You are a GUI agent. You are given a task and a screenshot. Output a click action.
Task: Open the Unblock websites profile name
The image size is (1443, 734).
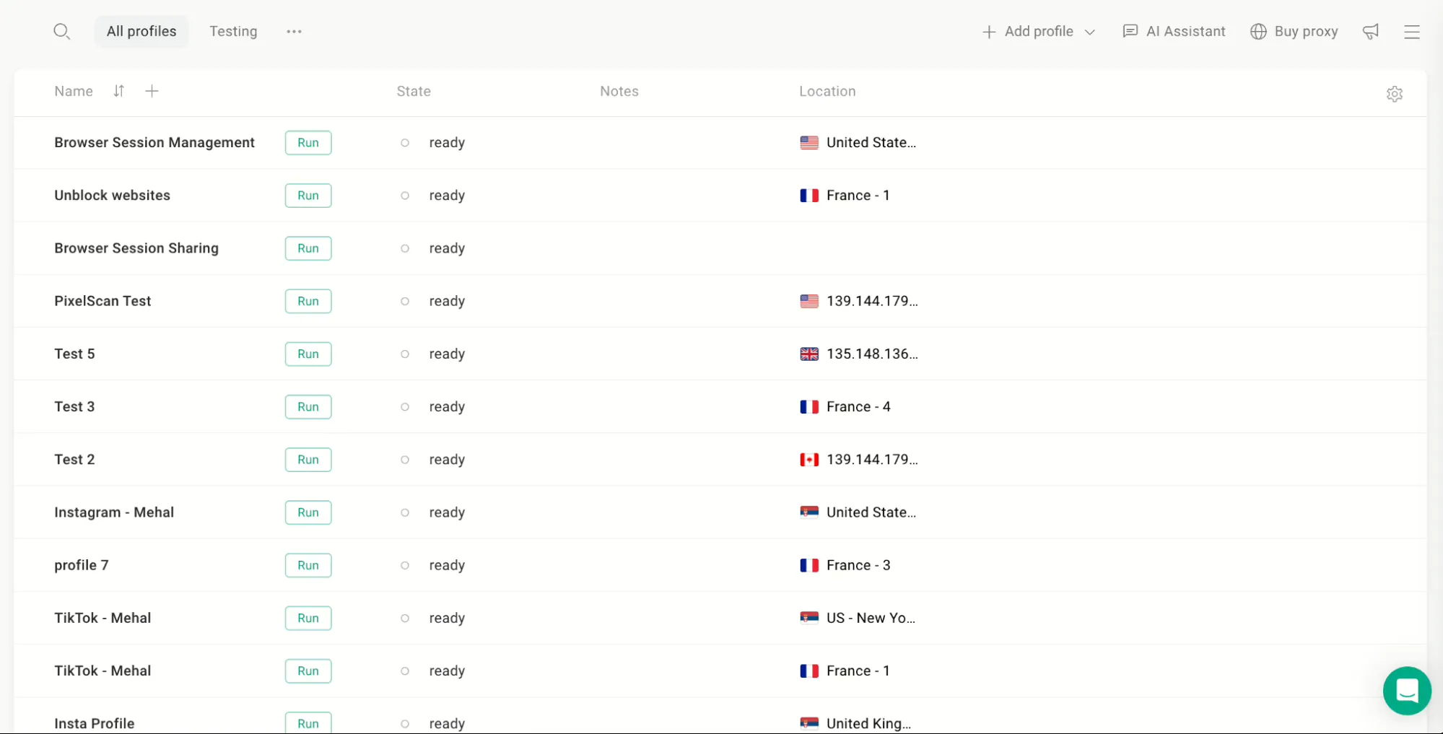tap(112, 195)
